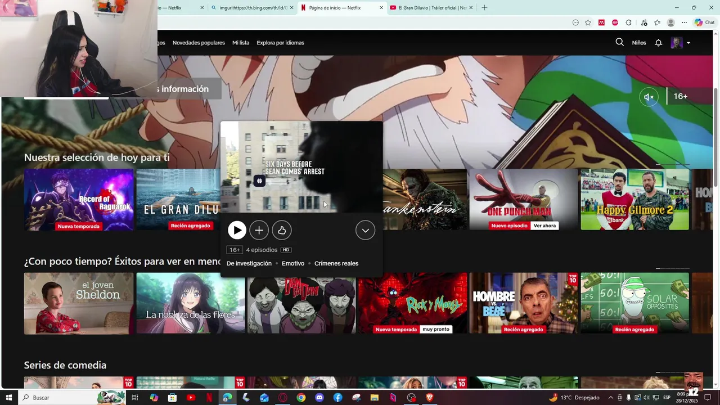Open El Gran Diluvio thumbnail
This screenshot has width=720, height=405.
[x=178, y=200]
